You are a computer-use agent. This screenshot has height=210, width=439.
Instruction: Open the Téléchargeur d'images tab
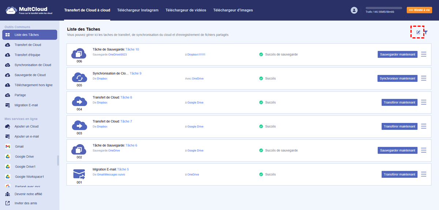(233, 10)
